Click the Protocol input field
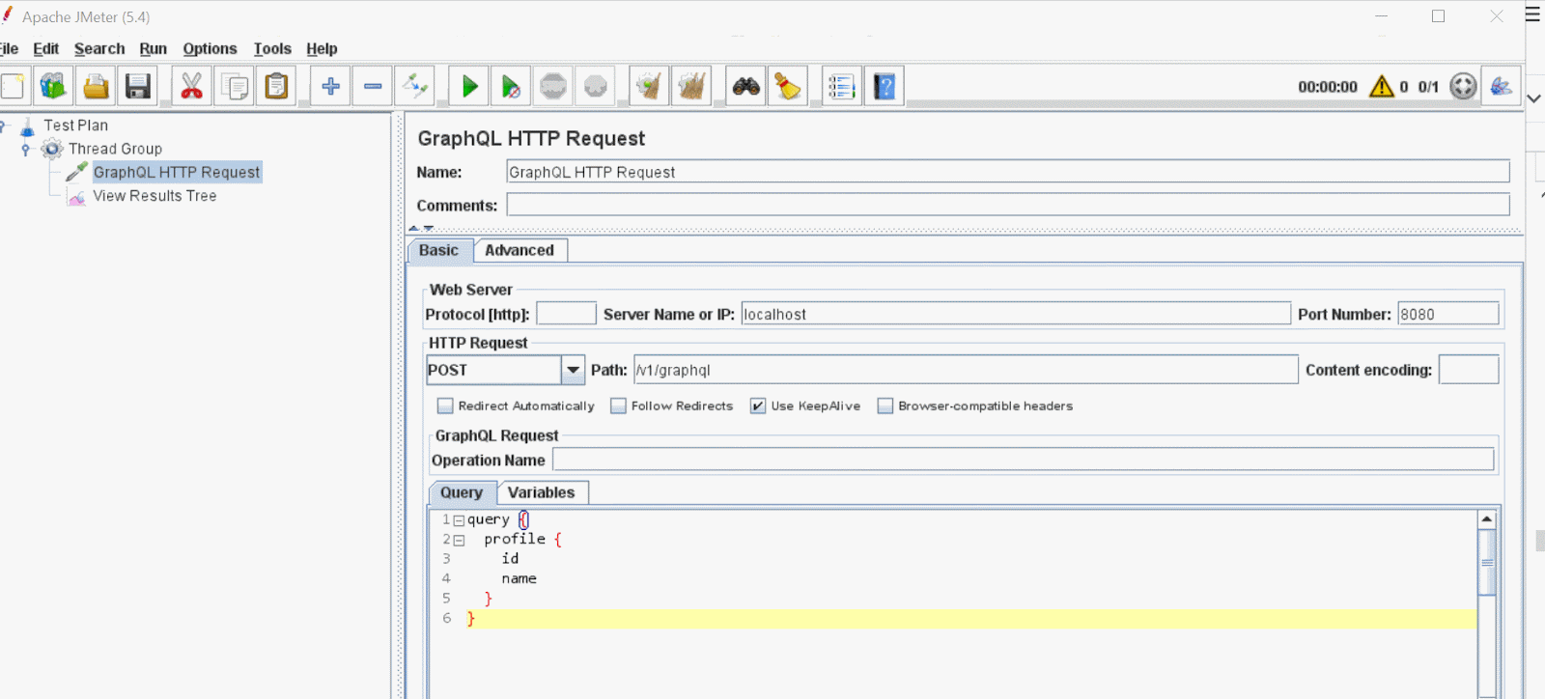The width and height of the screenshot is (1545, 699). (x=567, y=314)
